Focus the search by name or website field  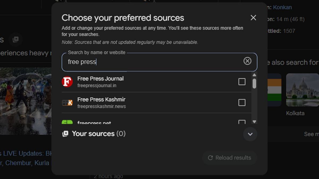[x=154, y=62]
